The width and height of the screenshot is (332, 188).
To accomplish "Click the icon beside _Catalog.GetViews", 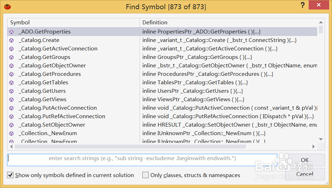I will coord(12,99).
